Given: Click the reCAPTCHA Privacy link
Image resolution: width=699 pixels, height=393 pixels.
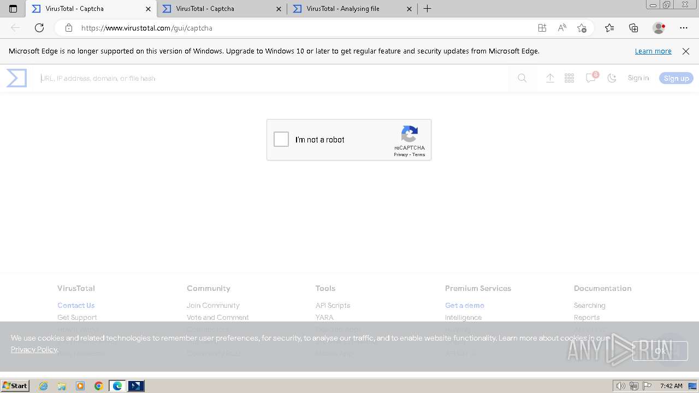Looking at the screenshot, I should pyautogui.click(x=401, y=154).
